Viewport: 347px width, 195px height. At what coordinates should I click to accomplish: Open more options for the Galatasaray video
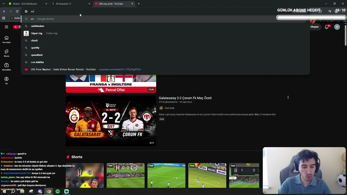coord(288,97)
